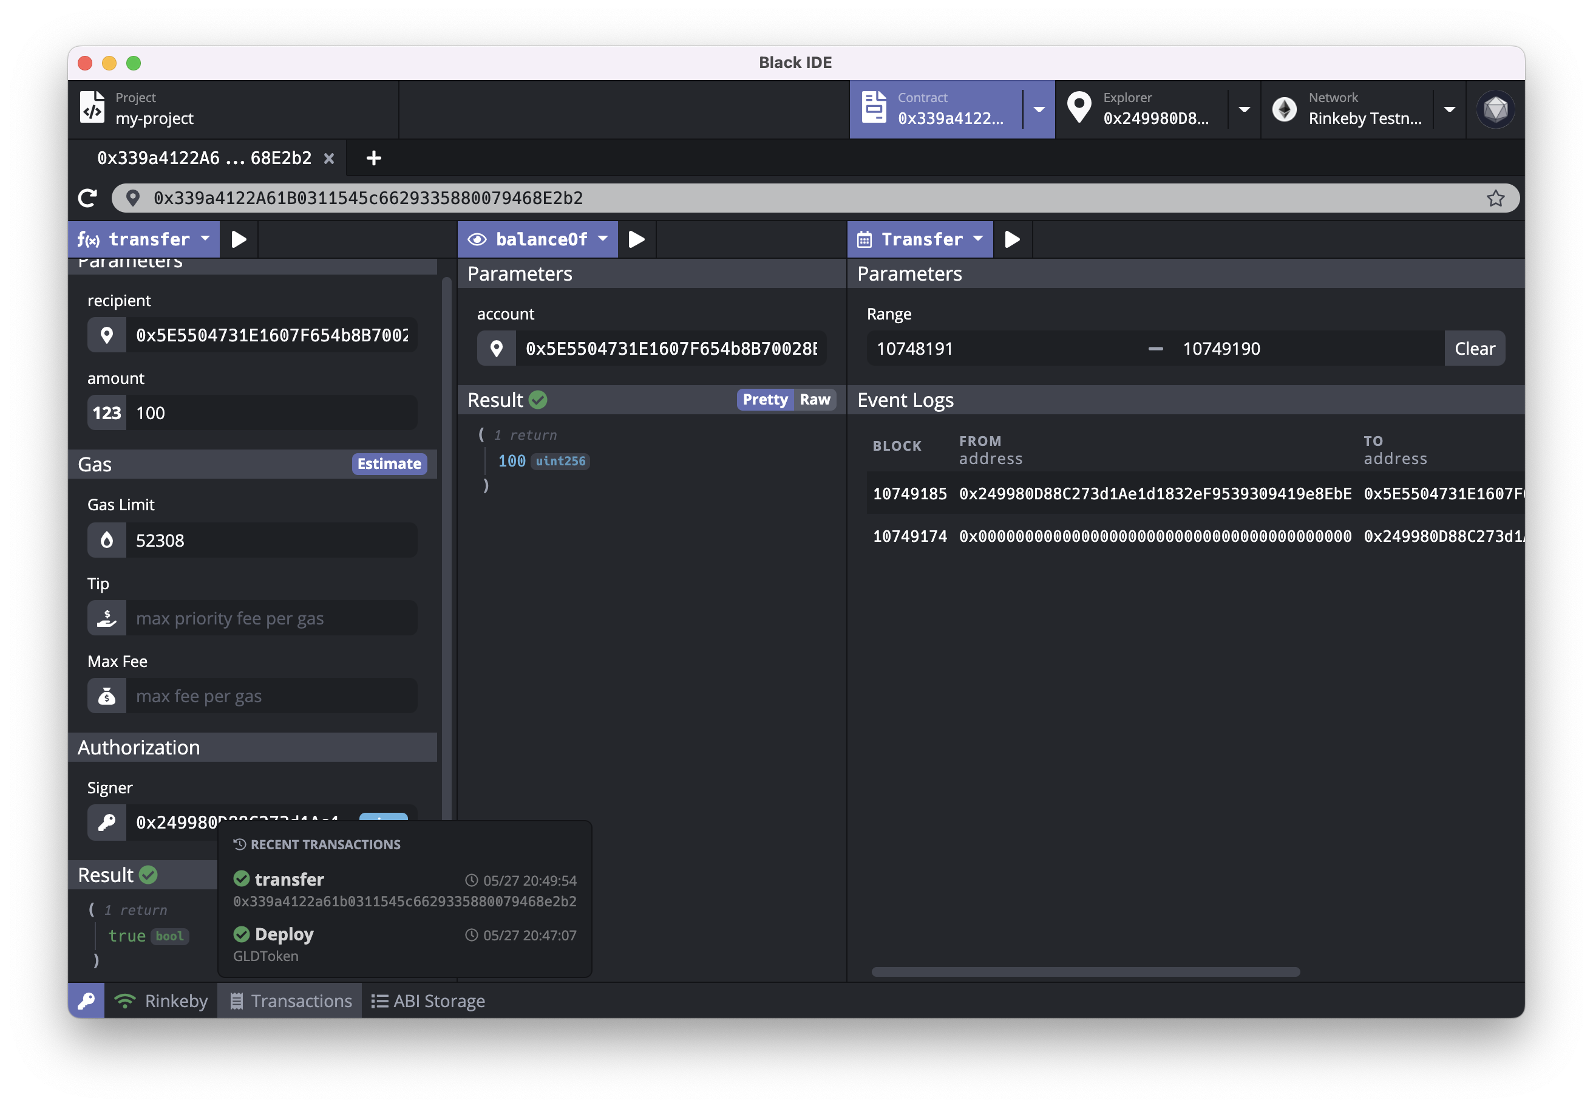The width and height of the screenshot is (1593, 1108).
Task: Click the event logs horizontal scrollbar
Action: (1085, 972)
